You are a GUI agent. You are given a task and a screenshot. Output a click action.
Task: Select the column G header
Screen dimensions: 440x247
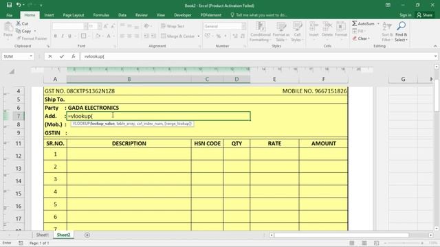tap(403, 80)
